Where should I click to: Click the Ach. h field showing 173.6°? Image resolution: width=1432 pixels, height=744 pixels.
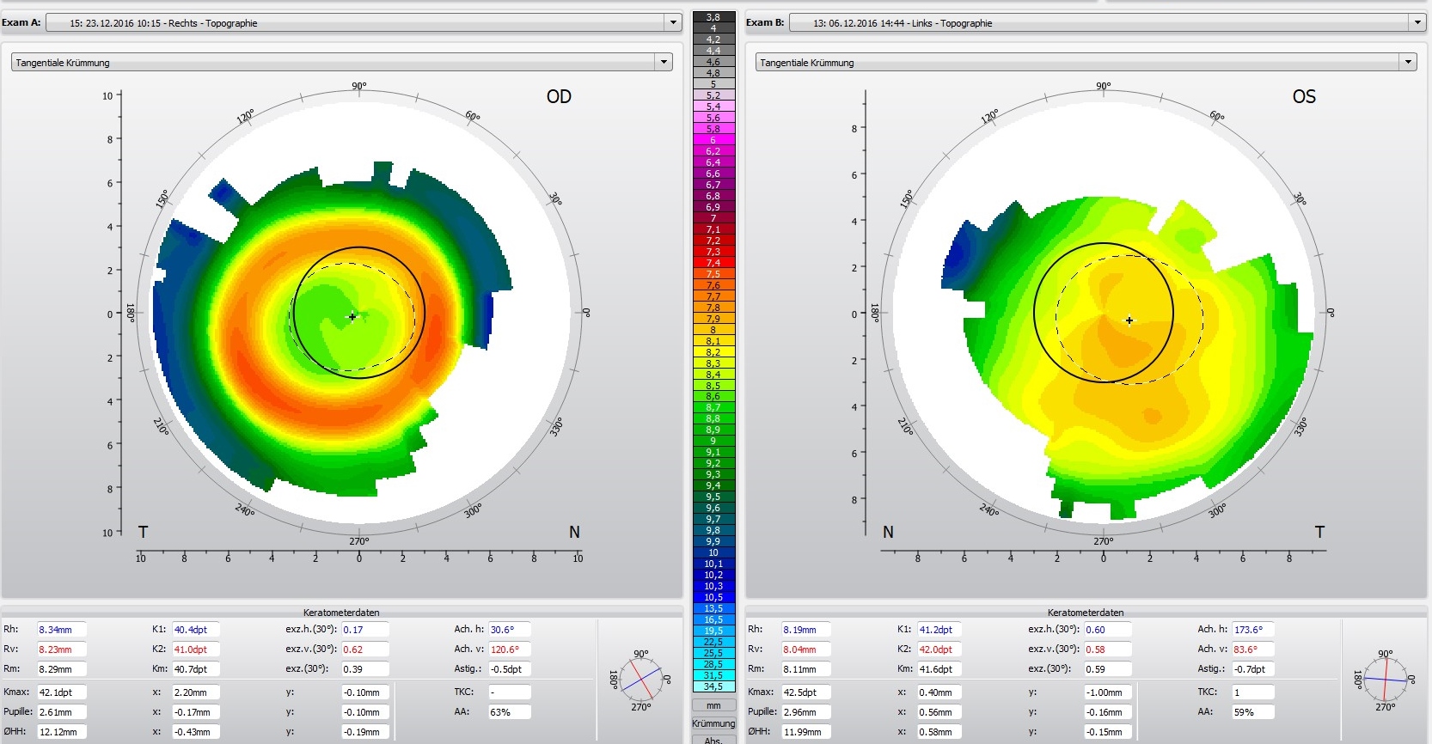pyautogui.click(x=1253, y=630)
